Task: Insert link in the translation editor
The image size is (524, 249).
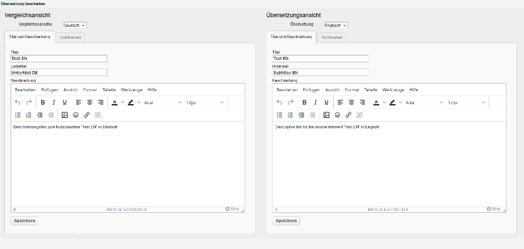Action: coord(349,115)
